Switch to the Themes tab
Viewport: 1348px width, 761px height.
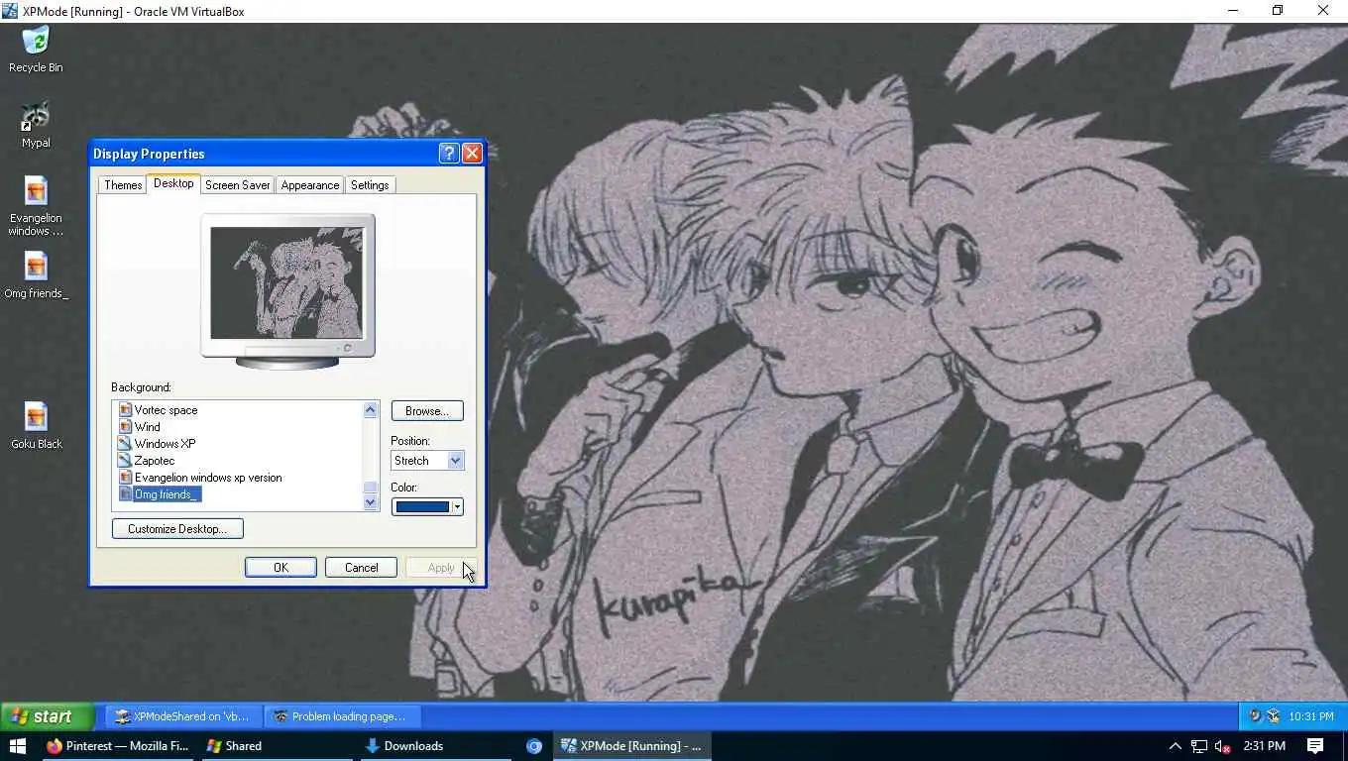[x=123, y=185]
